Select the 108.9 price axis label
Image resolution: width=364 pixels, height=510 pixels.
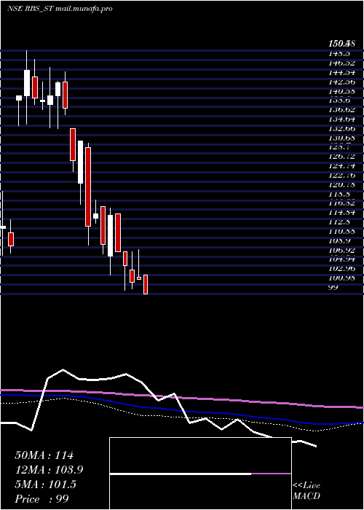341,241
